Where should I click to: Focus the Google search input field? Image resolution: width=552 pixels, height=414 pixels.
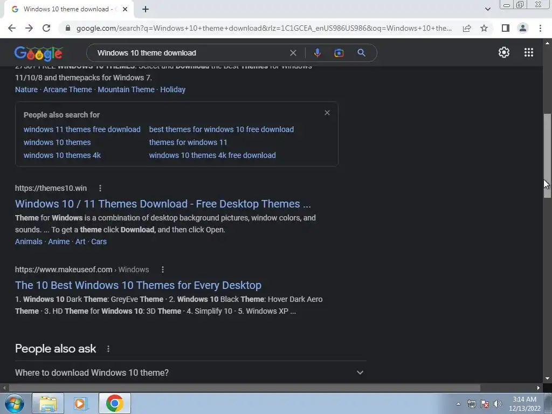[190, 53]
